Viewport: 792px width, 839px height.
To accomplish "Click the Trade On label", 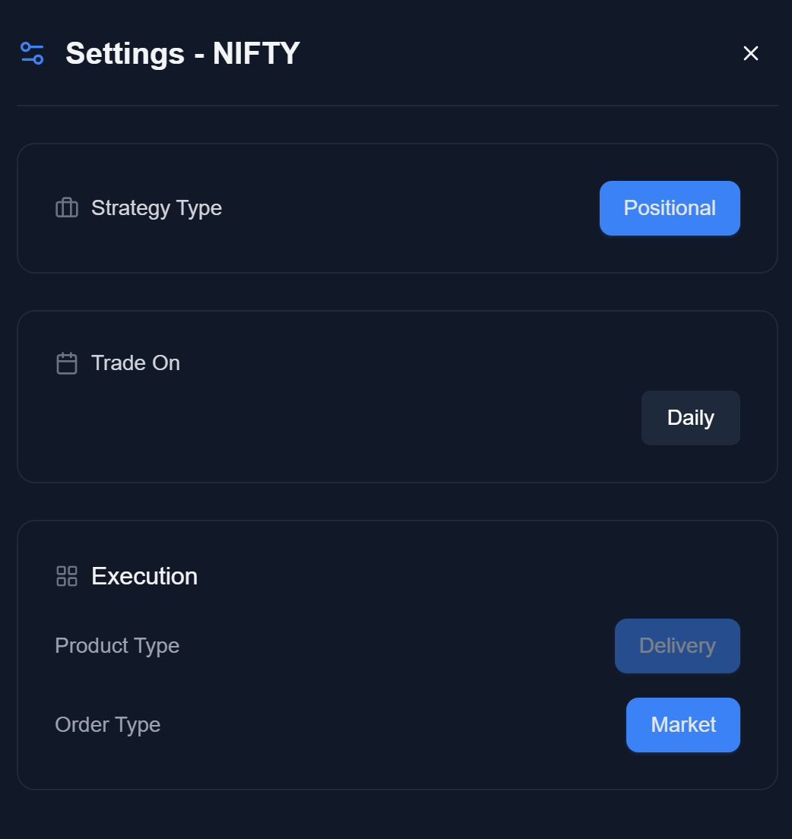I will 135,363.
